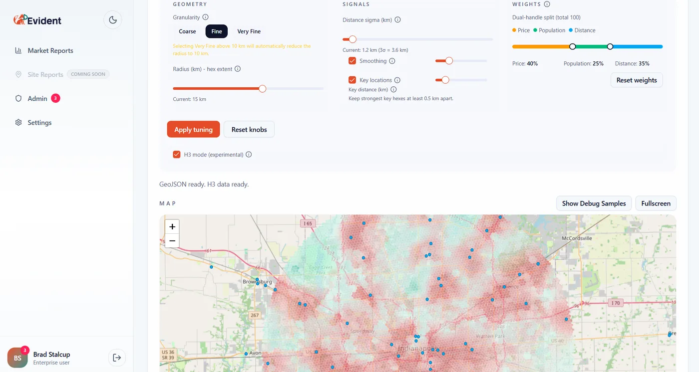This screenshot has height=372, width=699.
Task: Click the Site Reports pin icon
Action: pyautogui.click(x=18, y=74)
